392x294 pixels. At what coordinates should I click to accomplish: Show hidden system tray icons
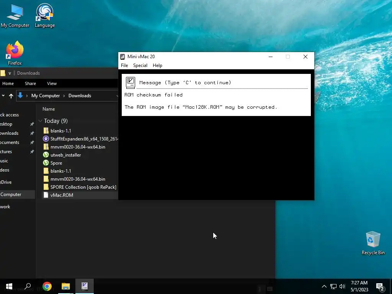click(324, 286)
